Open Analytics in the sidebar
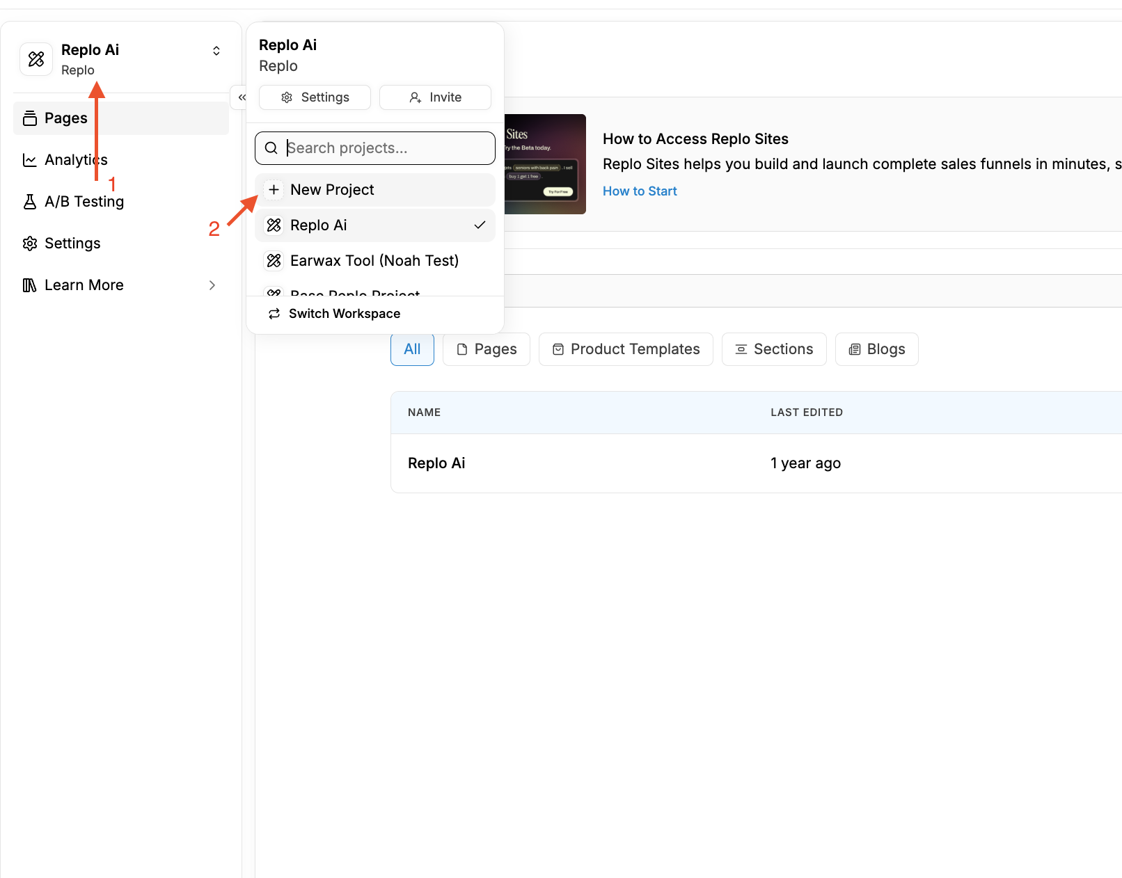Screen dimensions: 1122x878 pyautogui.click(x=121, y=160)
